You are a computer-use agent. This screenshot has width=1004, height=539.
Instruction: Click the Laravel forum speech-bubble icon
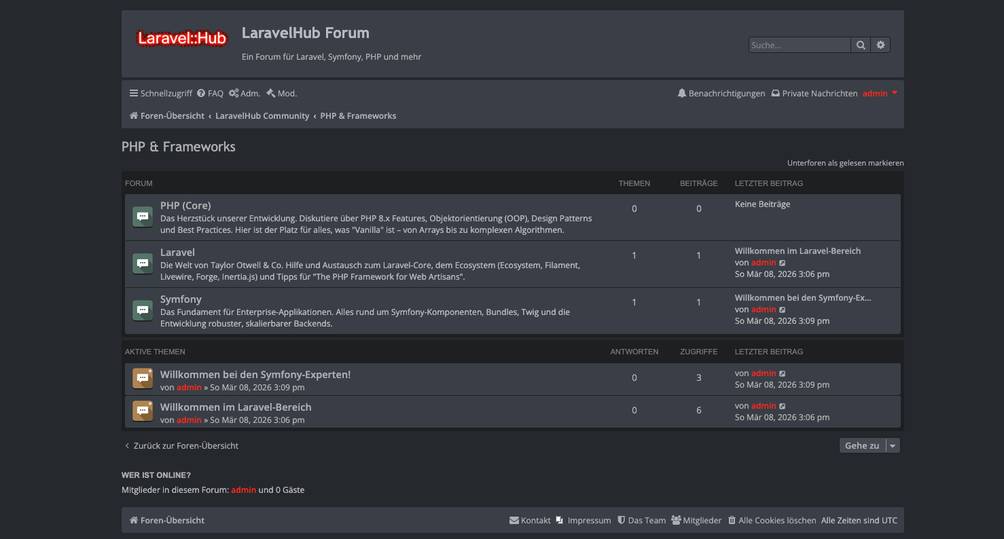142,263
